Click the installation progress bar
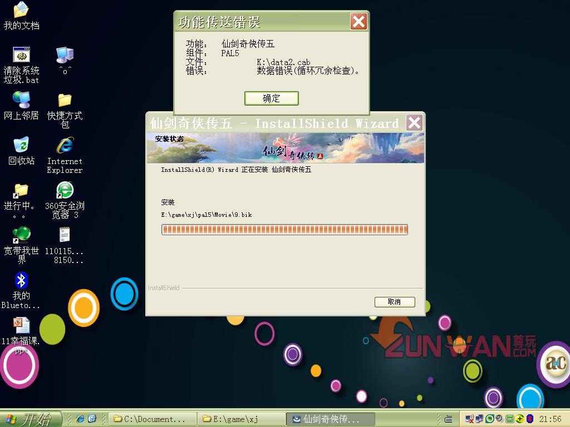This screenshot has width=570, height=427. pyautogui.click(x=284, y=230)
